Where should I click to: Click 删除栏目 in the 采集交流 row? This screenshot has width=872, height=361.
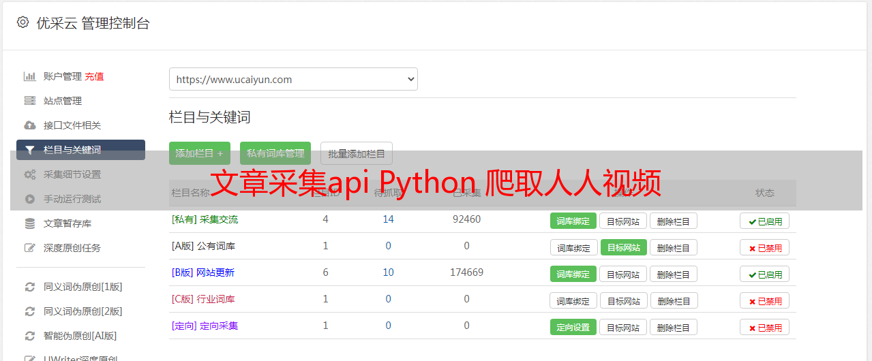673,221
